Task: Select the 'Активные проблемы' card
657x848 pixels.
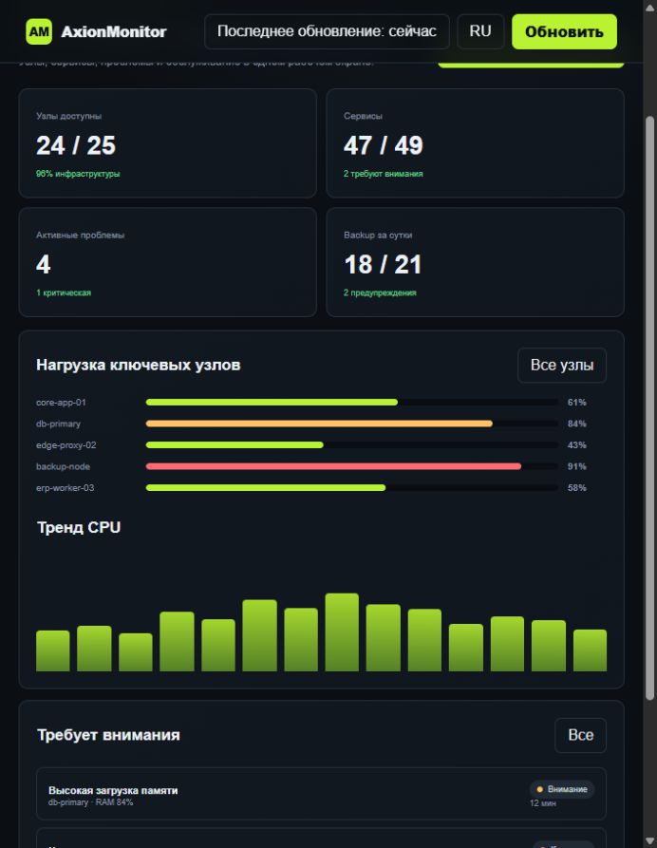Action: click(x=168, y=262)
